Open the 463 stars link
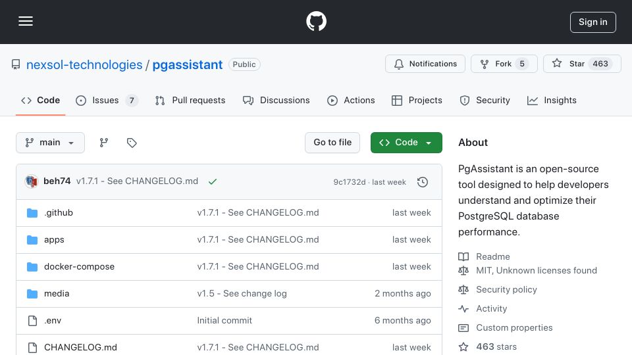This screenshot has height=355, width=632. click(496, 346)
